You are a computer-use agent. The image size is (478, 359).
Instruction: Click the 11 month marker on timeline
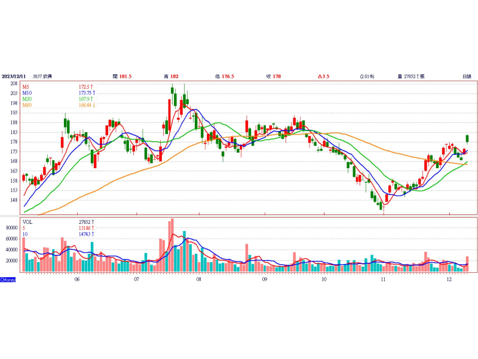coord(382,279)
